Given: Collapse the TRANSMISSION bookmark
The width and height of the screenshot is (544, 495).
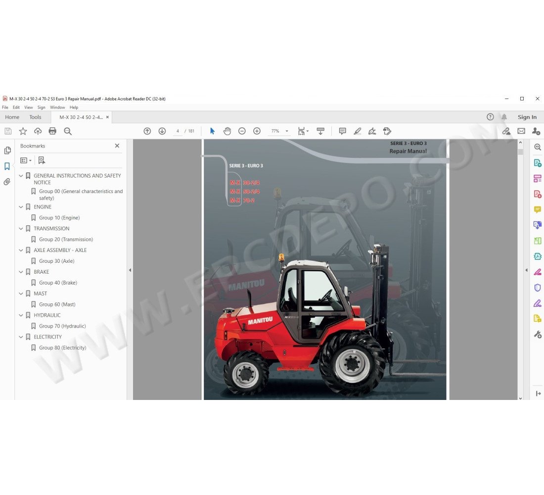Looking at the screenshot, I should pyautogui.click(x=21, y=229).
